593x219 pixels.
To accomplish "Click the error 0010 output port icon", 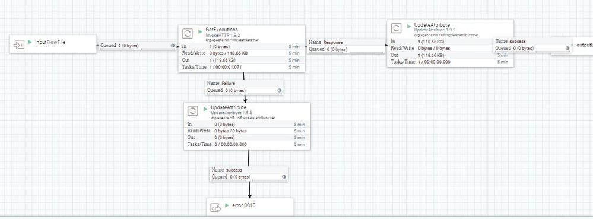I will pos(216,208).
